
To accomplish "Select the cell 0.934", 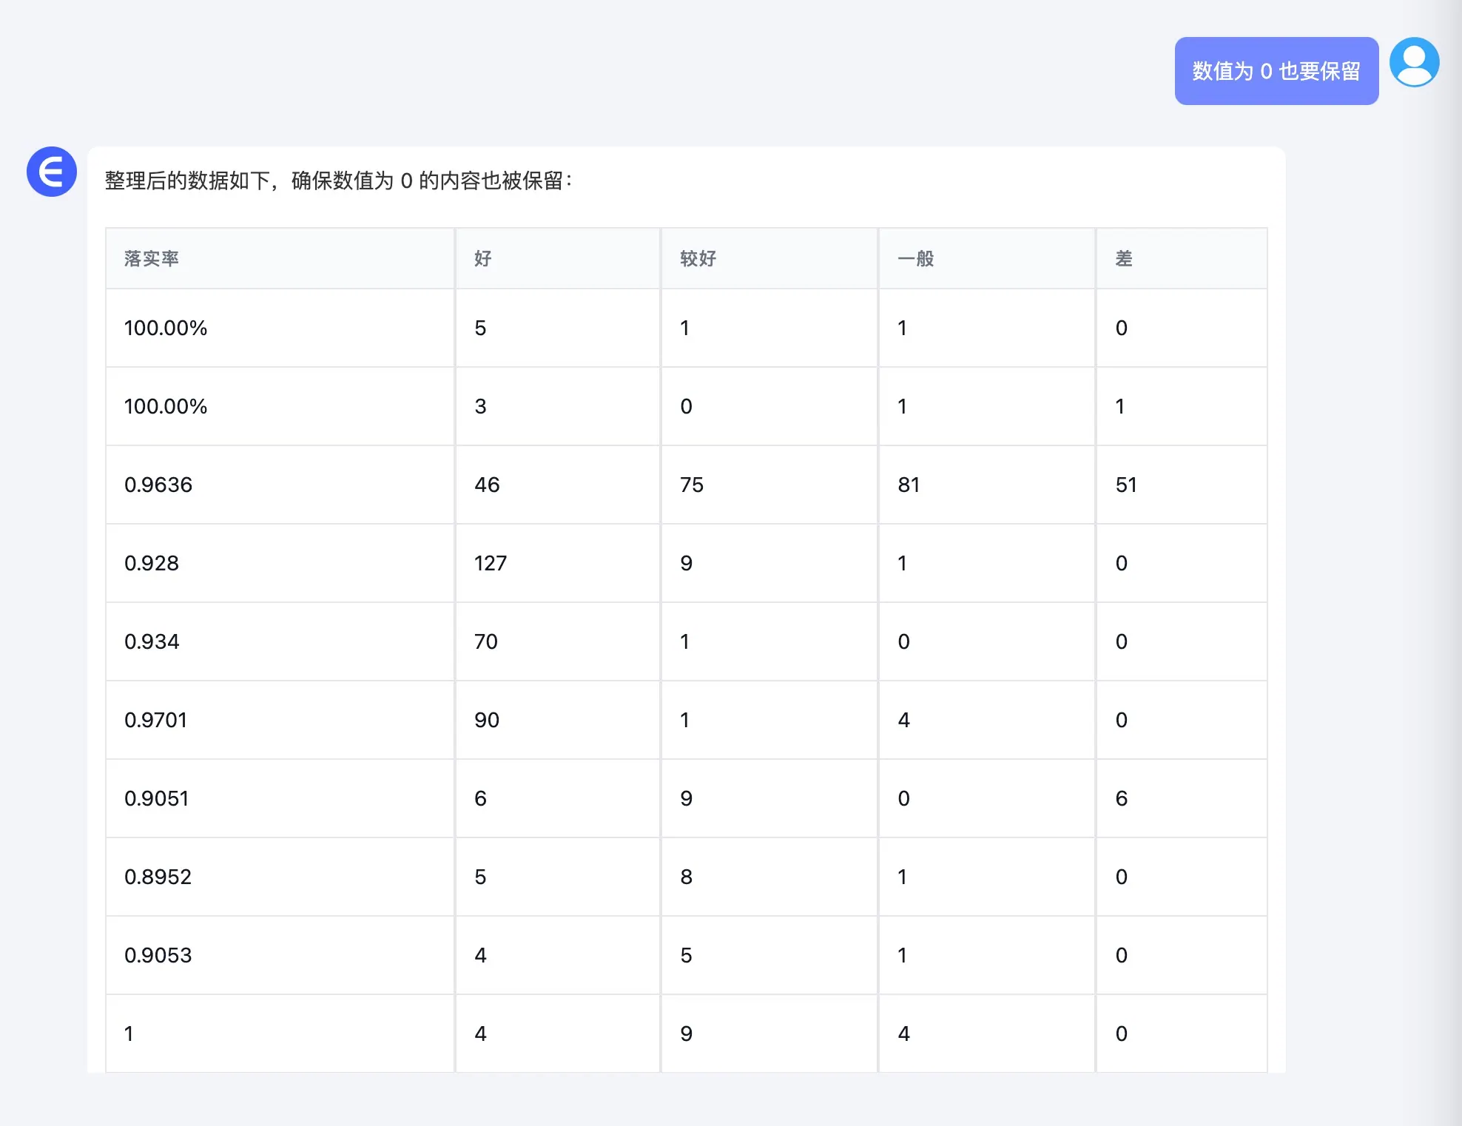I will tap(280, 641).
